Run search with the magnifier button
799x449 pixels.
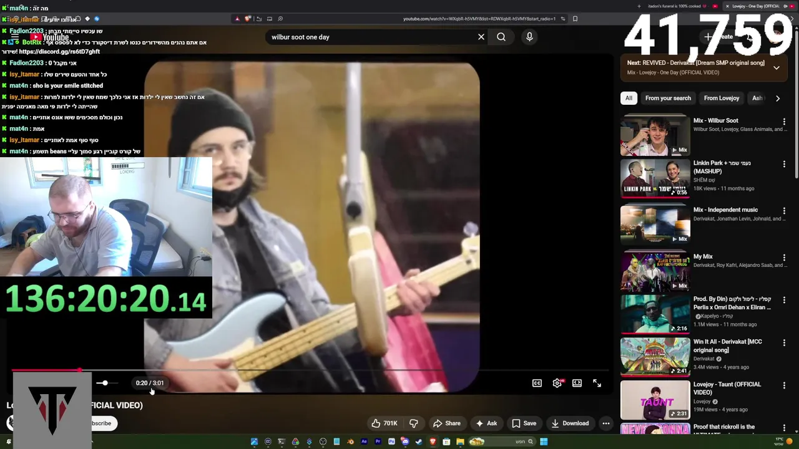(x=501, y=37)
